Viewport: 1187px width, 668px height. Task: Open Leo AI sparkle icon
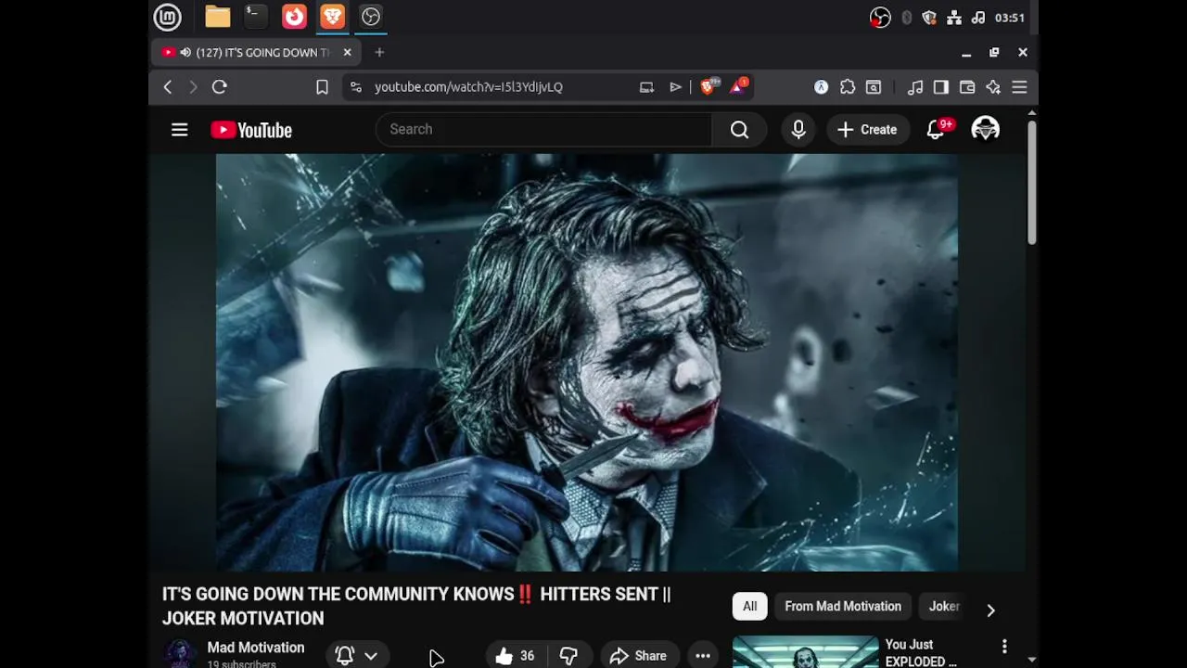pyautogui.click(x=993, y=87)
